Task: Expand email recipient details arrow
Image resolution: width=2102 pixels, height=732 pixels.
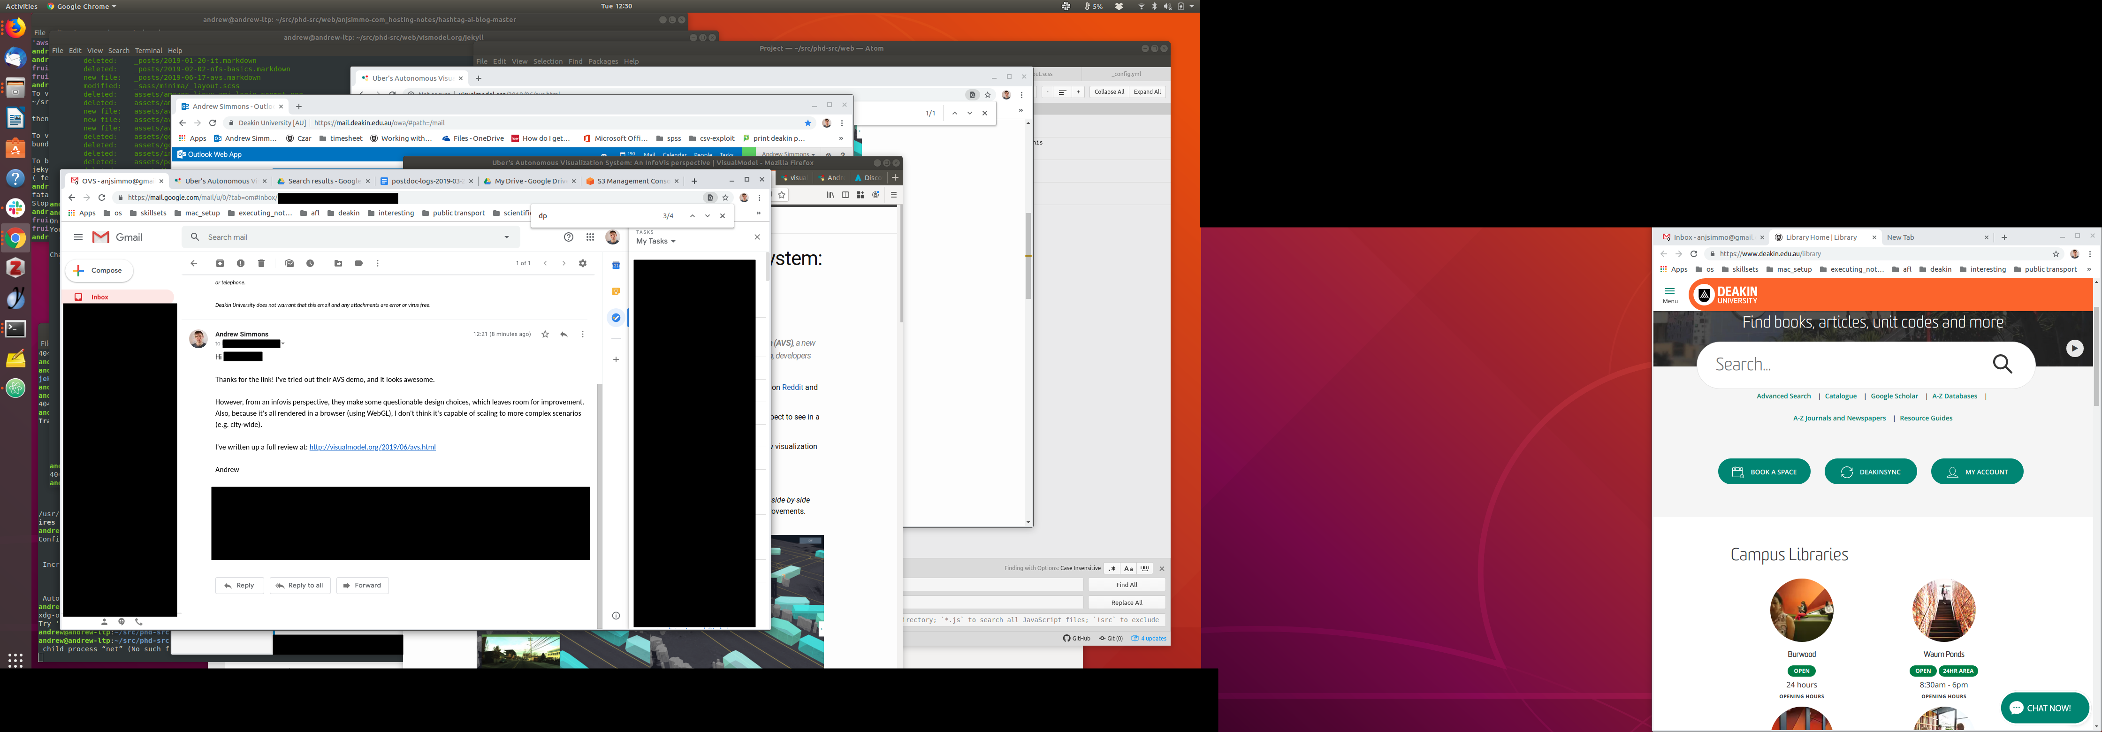Action: (283, 344)
